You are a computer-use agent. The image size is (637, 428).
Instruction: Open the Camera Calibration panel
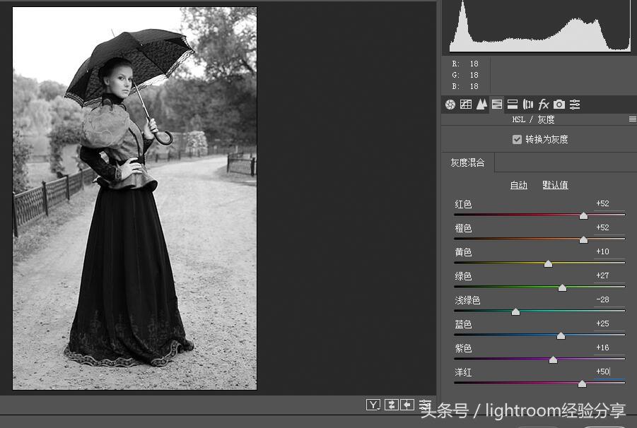(x=559, y=104)
